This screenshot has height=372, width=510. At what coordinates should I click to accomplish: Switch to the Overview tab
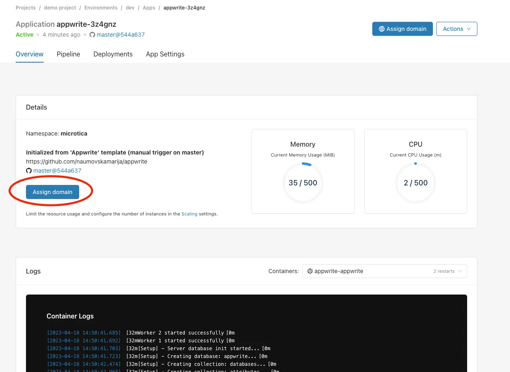30,54
